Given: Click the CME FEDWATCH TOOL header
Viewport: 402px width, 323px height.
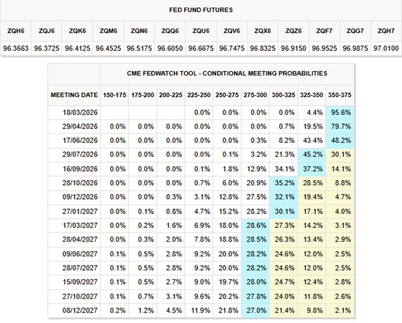Looking at the screenshot, I should 227,73.
